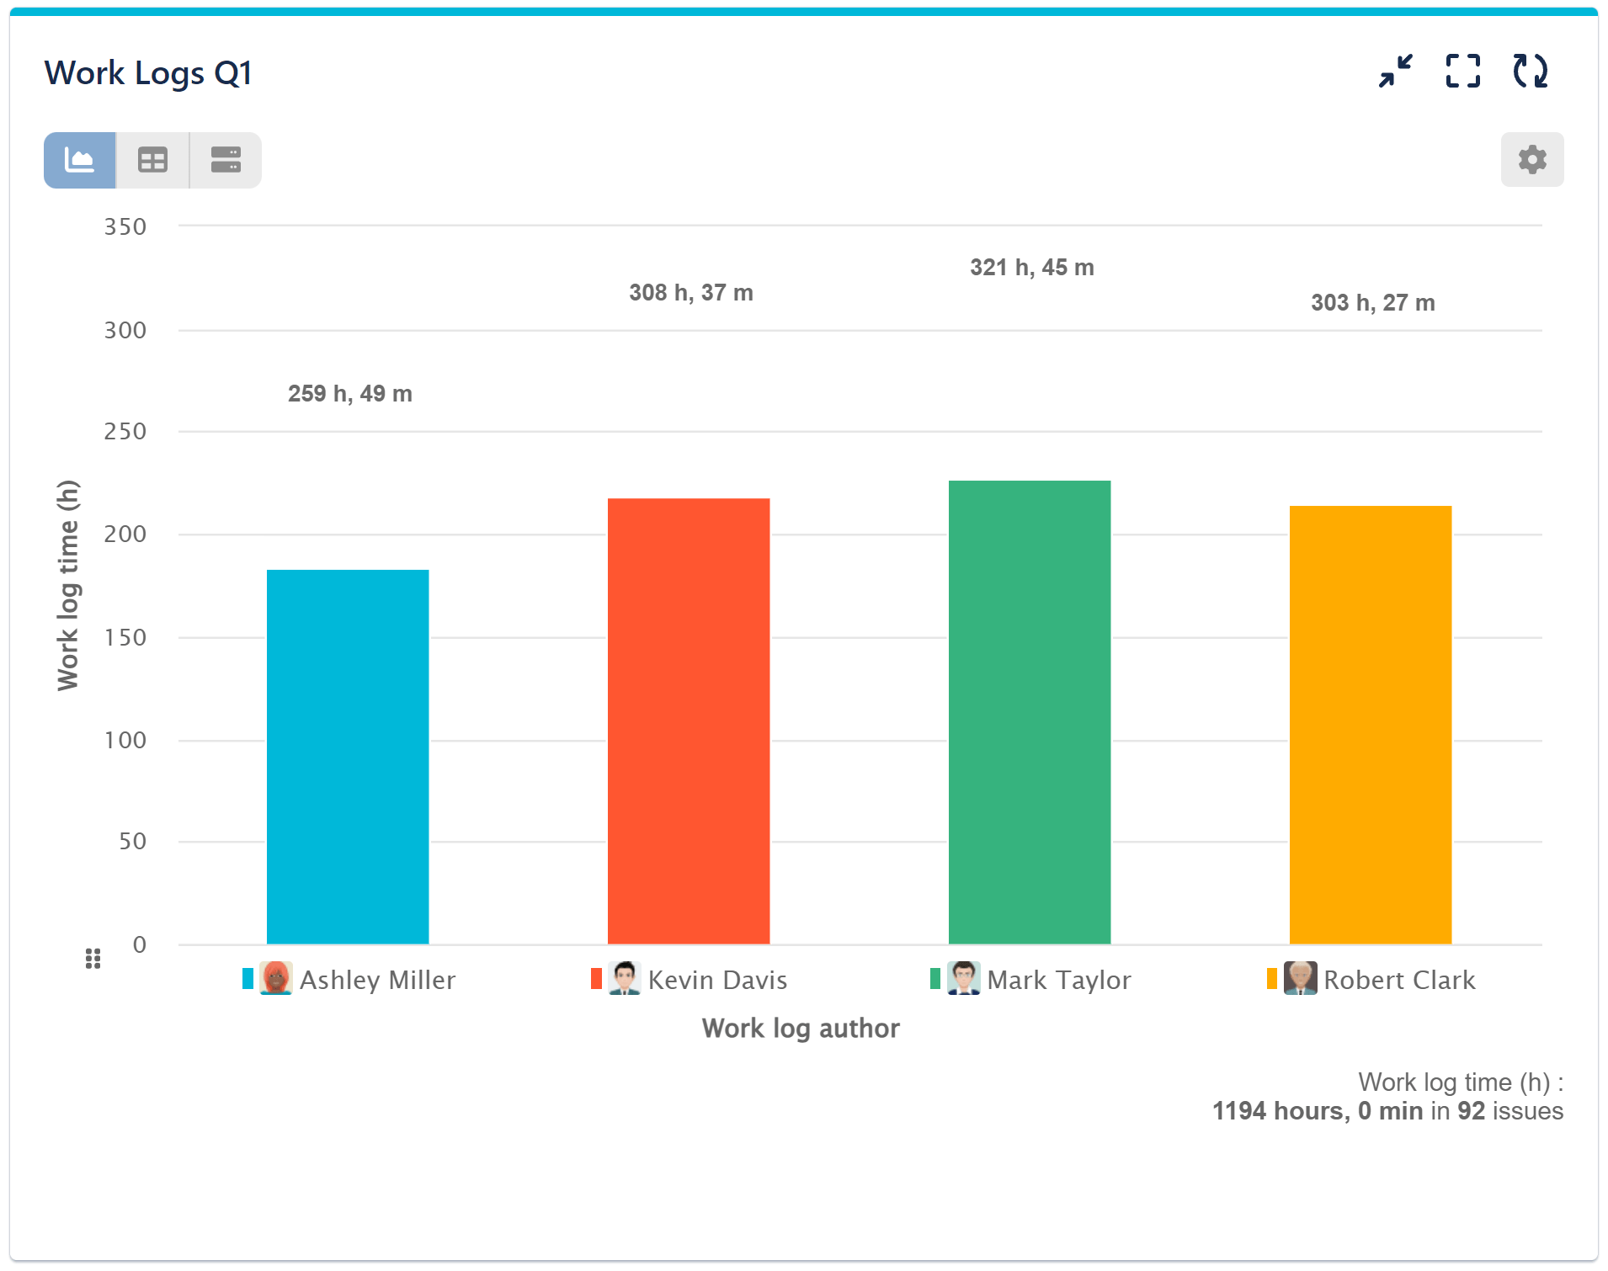The height and width of the screenshot is (1271, 1608).
Task: Click the drag handle dots
Action: click(x=92, y=958)
